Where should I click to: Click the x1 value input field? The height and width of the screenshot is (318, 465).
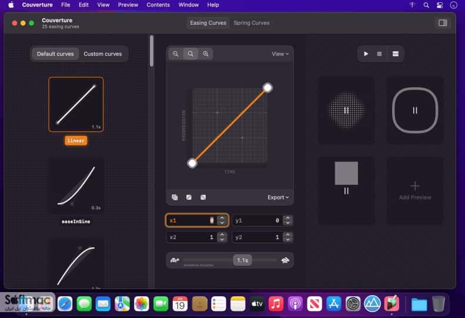click(197, 220)
